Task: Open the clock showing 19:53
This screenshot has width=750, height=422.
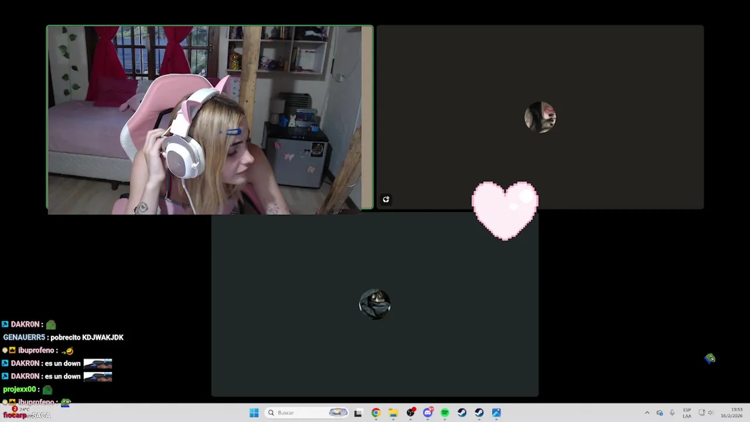Action: [731, 413]
